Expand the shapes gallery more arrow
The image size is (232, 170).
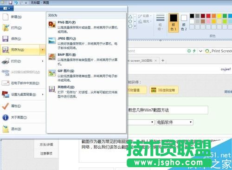coord(135,26)
